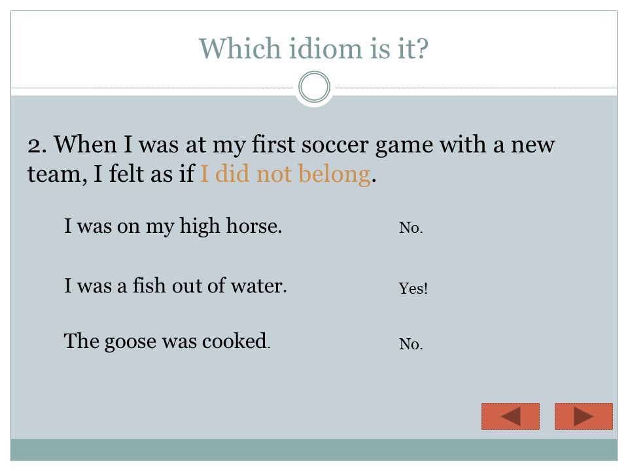
Task: Click the word 'soccer' in the question
Action: click(x=334, y=145)
